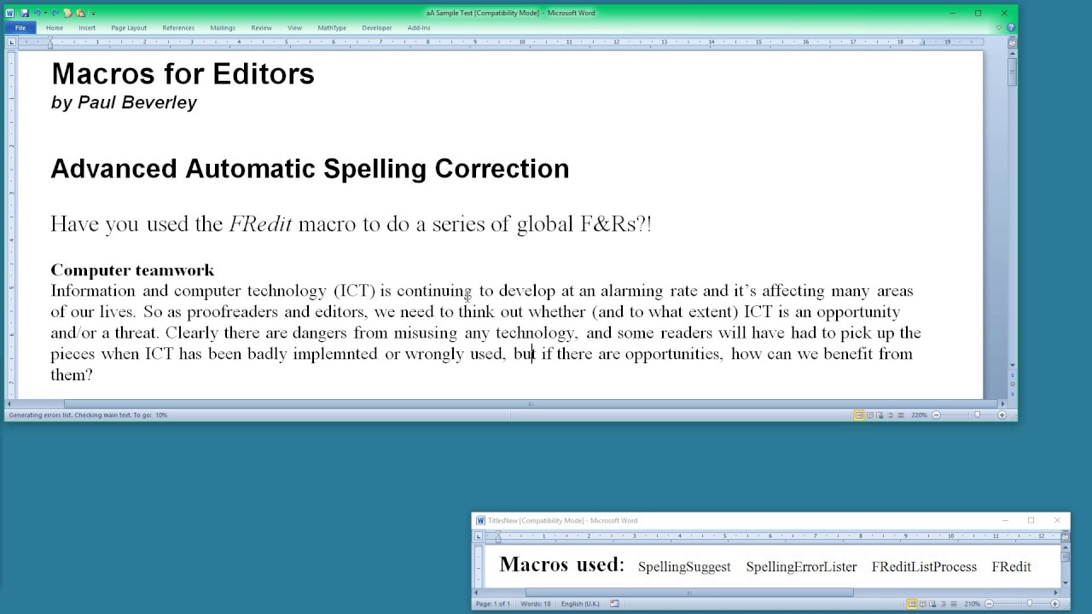
Task: Select Web Layout view in main window
Action: 880,415
